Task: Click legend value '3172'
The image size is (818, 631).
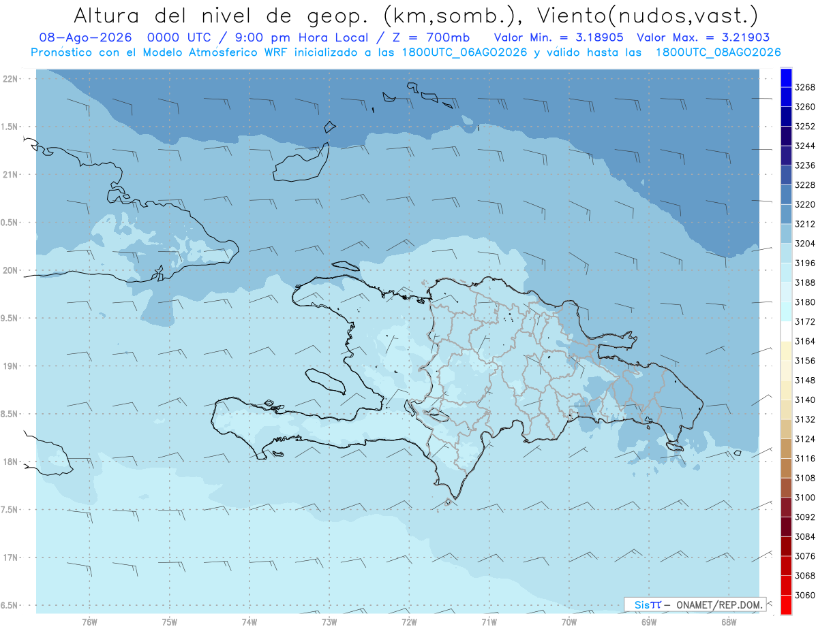Action: tap(805, 321)
